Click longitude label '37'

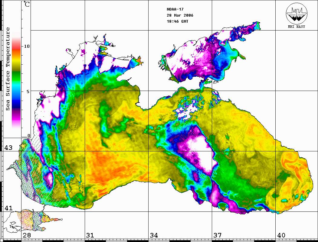point(218,235)
